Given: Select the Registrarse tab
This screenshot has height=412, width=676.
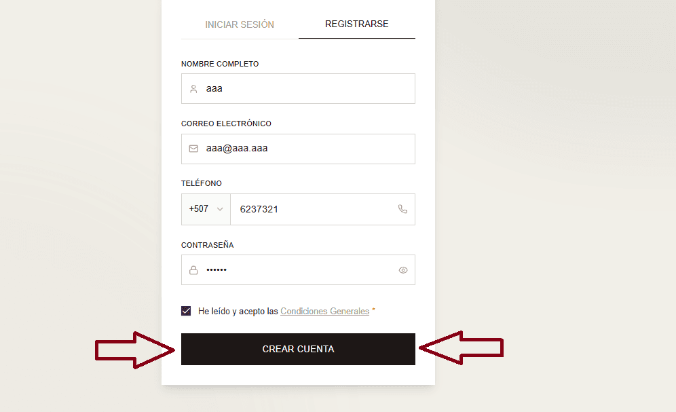Looking at the screenshot, I should (x=356, y=24).
